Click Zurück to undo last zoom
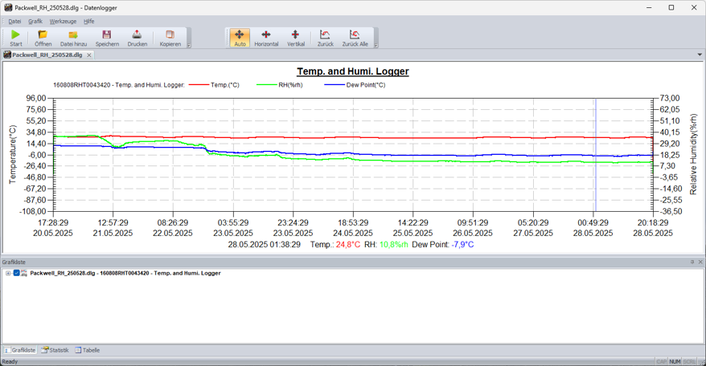 pyautogui.click(x=325, y=37)
